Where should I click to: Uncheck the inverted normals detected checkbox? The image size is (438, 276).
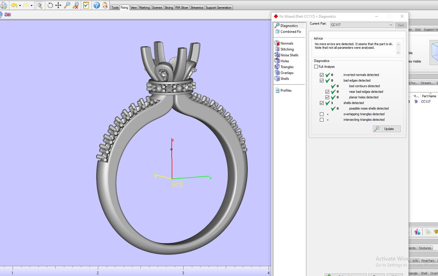pos(322,75)
